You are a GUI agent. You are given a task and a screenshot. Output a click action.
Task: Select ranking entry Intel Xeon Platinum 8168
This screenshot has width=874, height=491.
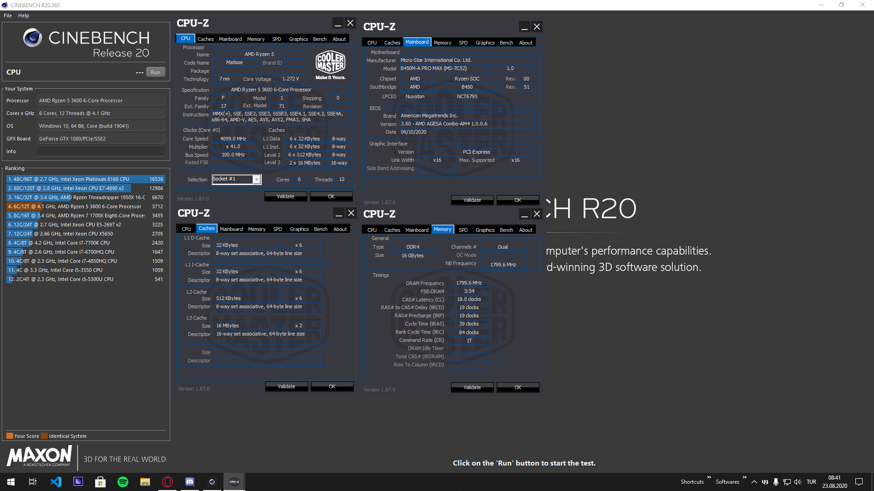click(x=86, y=179)
